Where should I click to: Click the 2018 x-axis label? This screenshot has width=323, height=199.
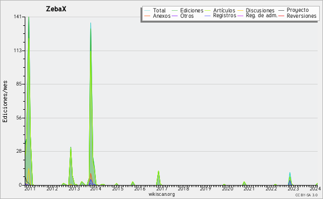pyautogui.click(x=184, y=188)
